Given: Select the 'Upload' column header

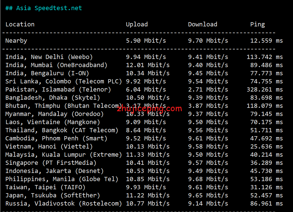Looking at the screenshot, I should coord(137,25).
